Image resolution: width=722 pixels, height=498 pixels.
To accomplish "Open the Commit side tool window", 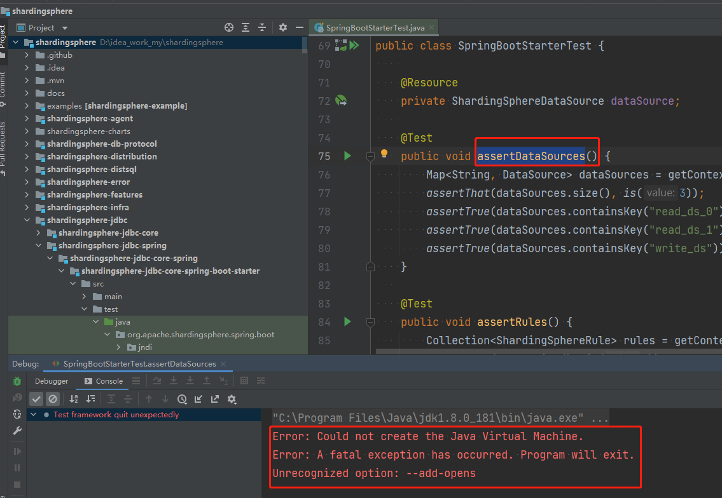I will point(3,88).
